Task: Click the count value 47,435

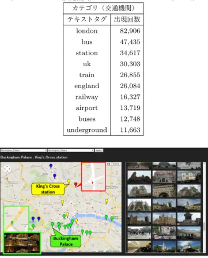Action: tap(130, 42)
